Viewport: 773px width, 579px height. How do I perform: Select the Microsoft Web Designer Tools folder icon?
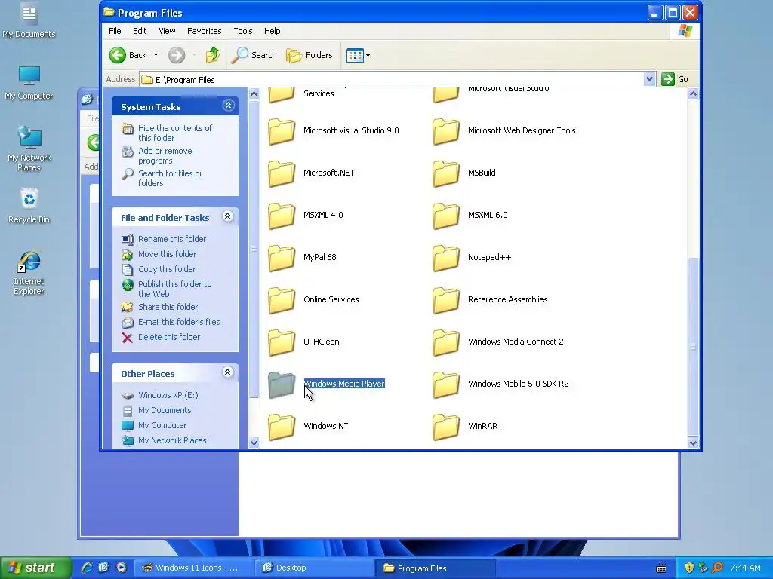coord(446,131)
